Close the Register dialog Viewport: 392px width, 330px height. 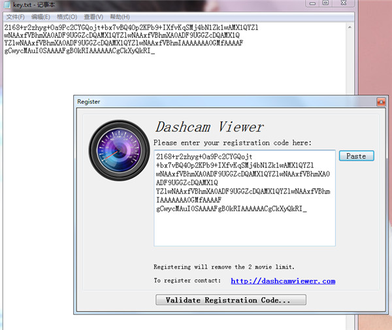coord(381,102)
